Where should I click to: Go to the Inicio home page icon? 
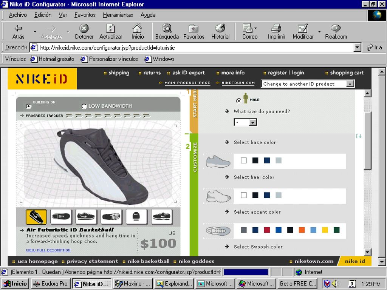pos(138,32)
